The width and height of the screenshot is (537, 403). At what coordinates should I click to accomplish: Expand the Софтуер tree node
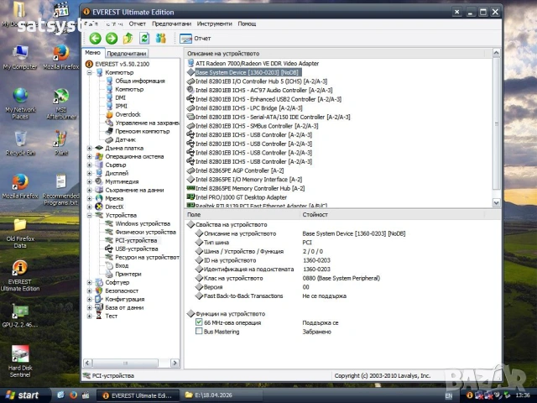(90, 283)
